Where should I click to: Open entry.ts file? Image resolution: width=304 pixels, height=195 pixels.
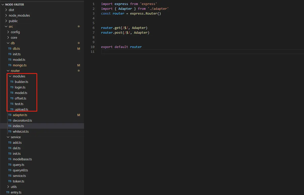coord(16,192)
